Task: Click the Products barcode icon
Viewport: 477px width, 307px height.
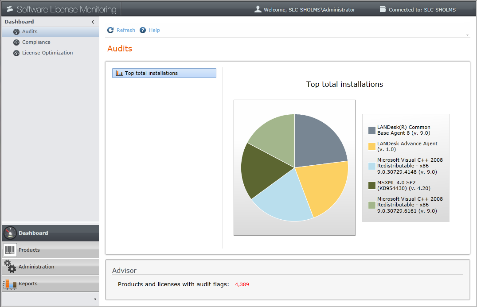Action: (x=9, y=250)
